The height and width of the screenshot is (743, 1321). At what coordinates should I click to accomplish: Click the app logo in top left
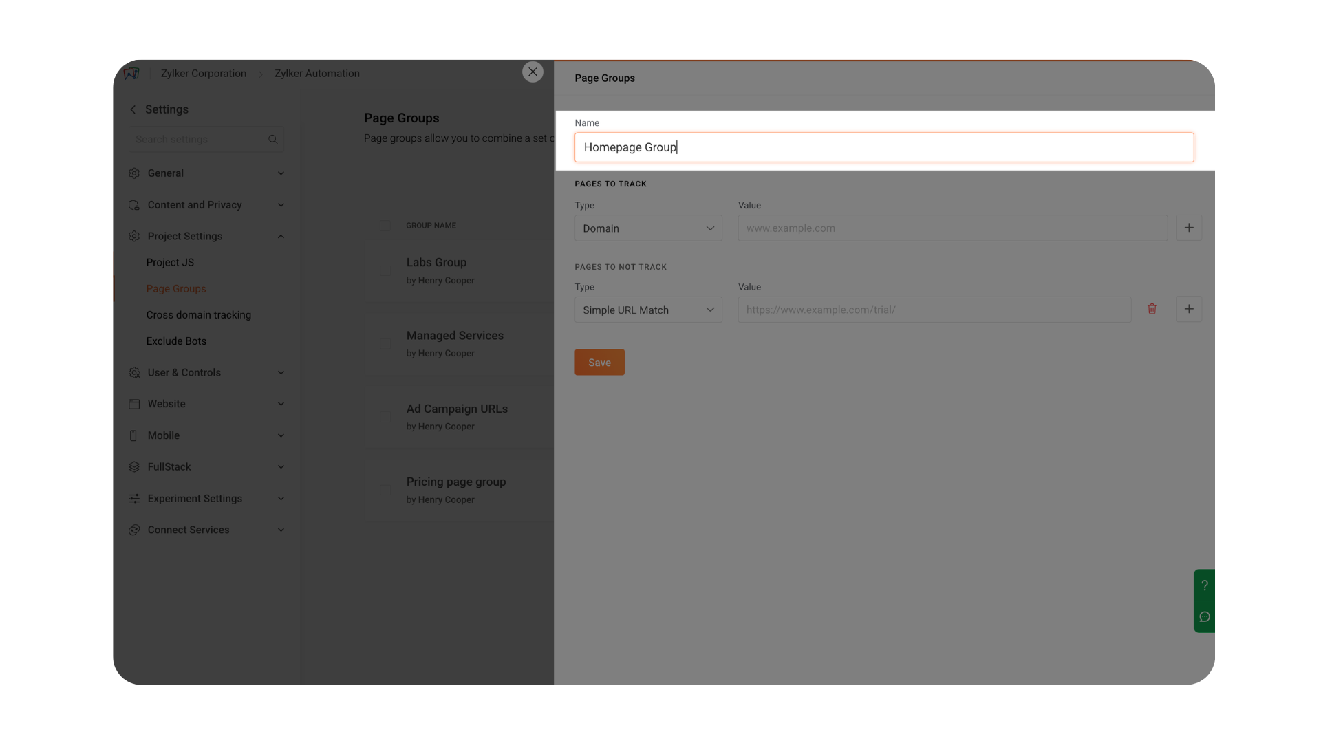[131, 73]
